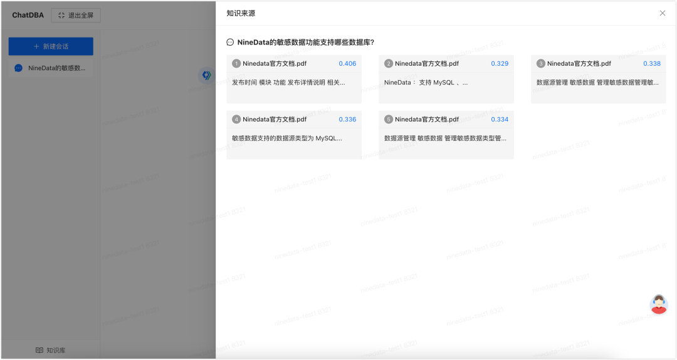The height and width of the screenshot is (360, 677).
Task: Click the book icon beside 知识库
Action: (39, 350)
